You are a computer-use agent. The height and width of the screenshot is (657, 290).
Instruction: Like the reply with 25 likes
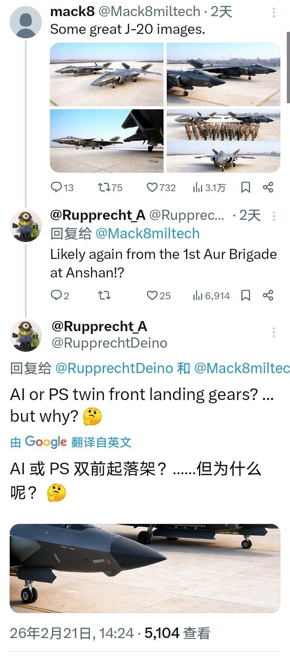(x=158, y=296)
